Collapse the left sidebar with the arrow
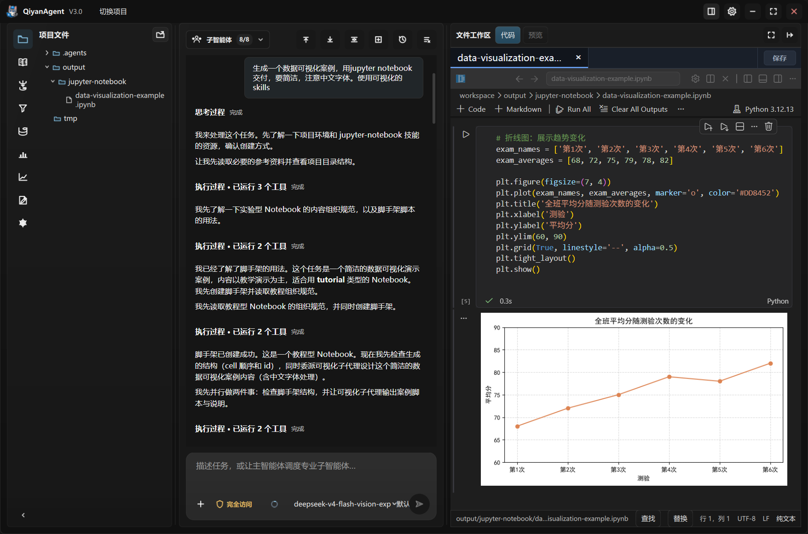 coord(23,515)
